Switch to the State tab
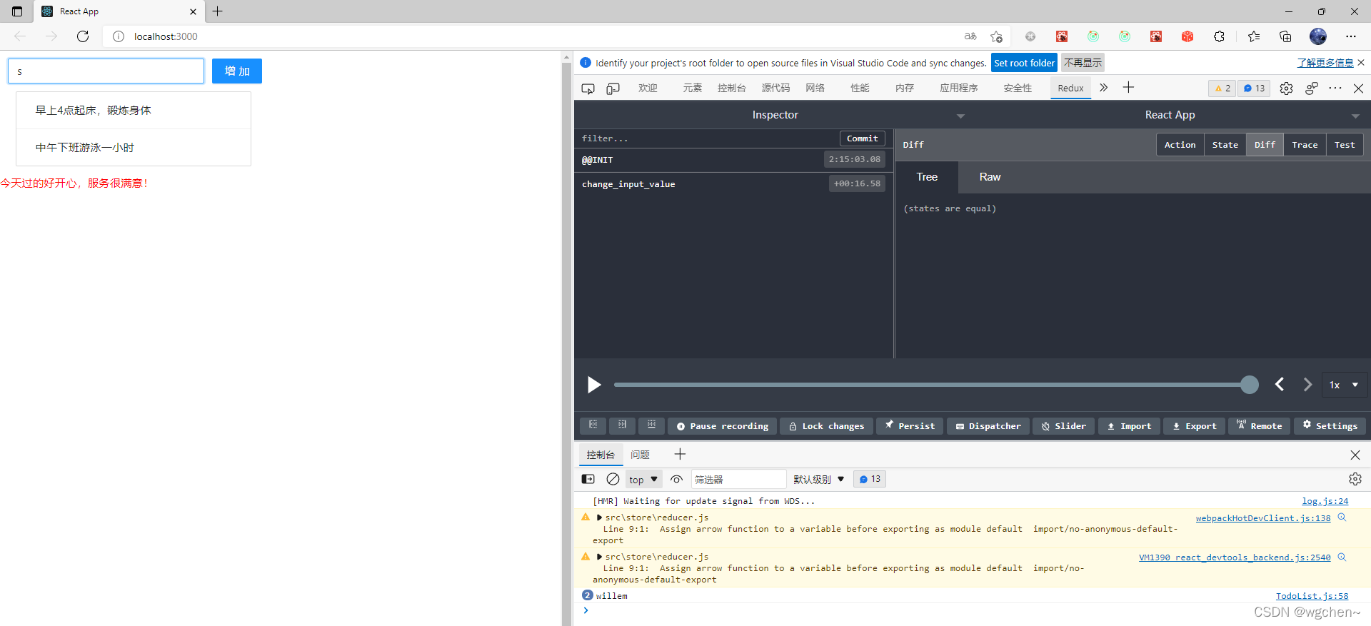The height and width of the screenshot is (626, 1371). pyautogui.click(x=1225, y=145)
